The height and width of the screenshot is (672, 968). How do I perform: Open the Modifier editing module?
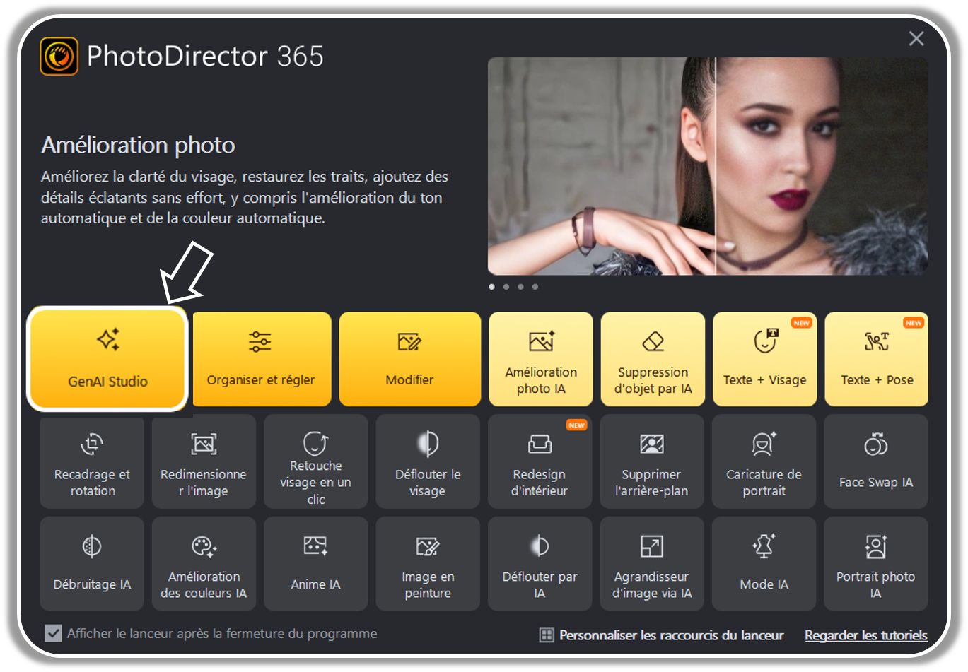point(409,359)
